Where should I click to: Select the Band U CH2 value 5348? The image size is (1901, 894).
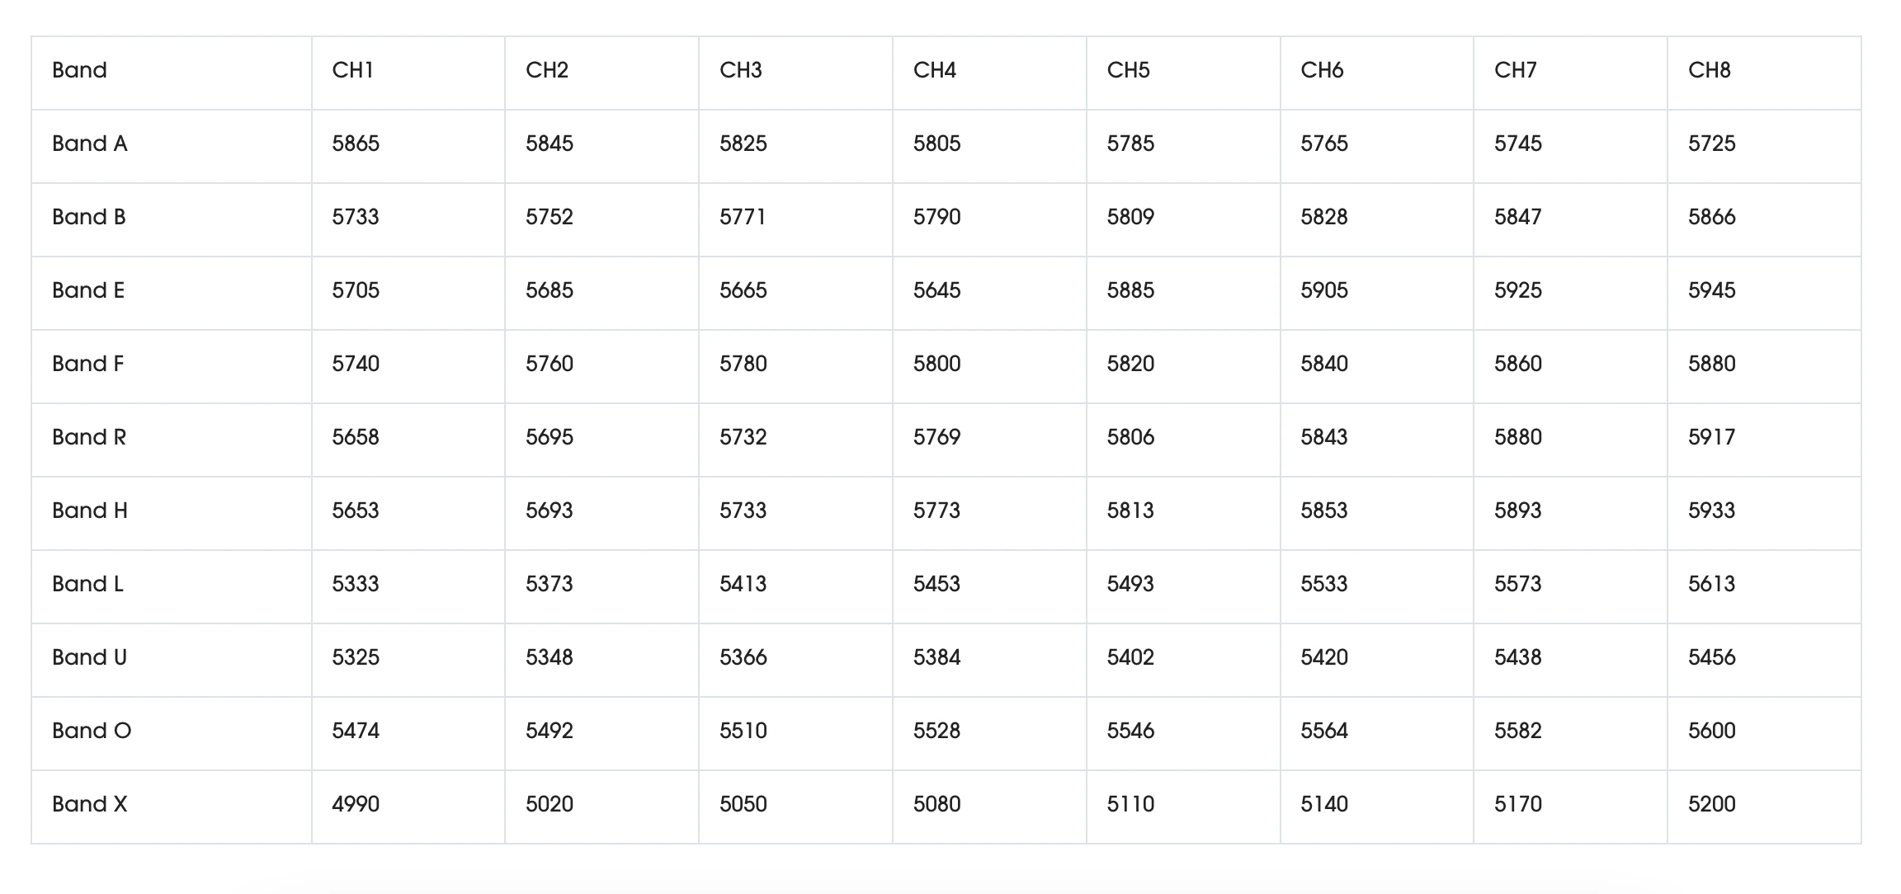[x=550, y=657]
